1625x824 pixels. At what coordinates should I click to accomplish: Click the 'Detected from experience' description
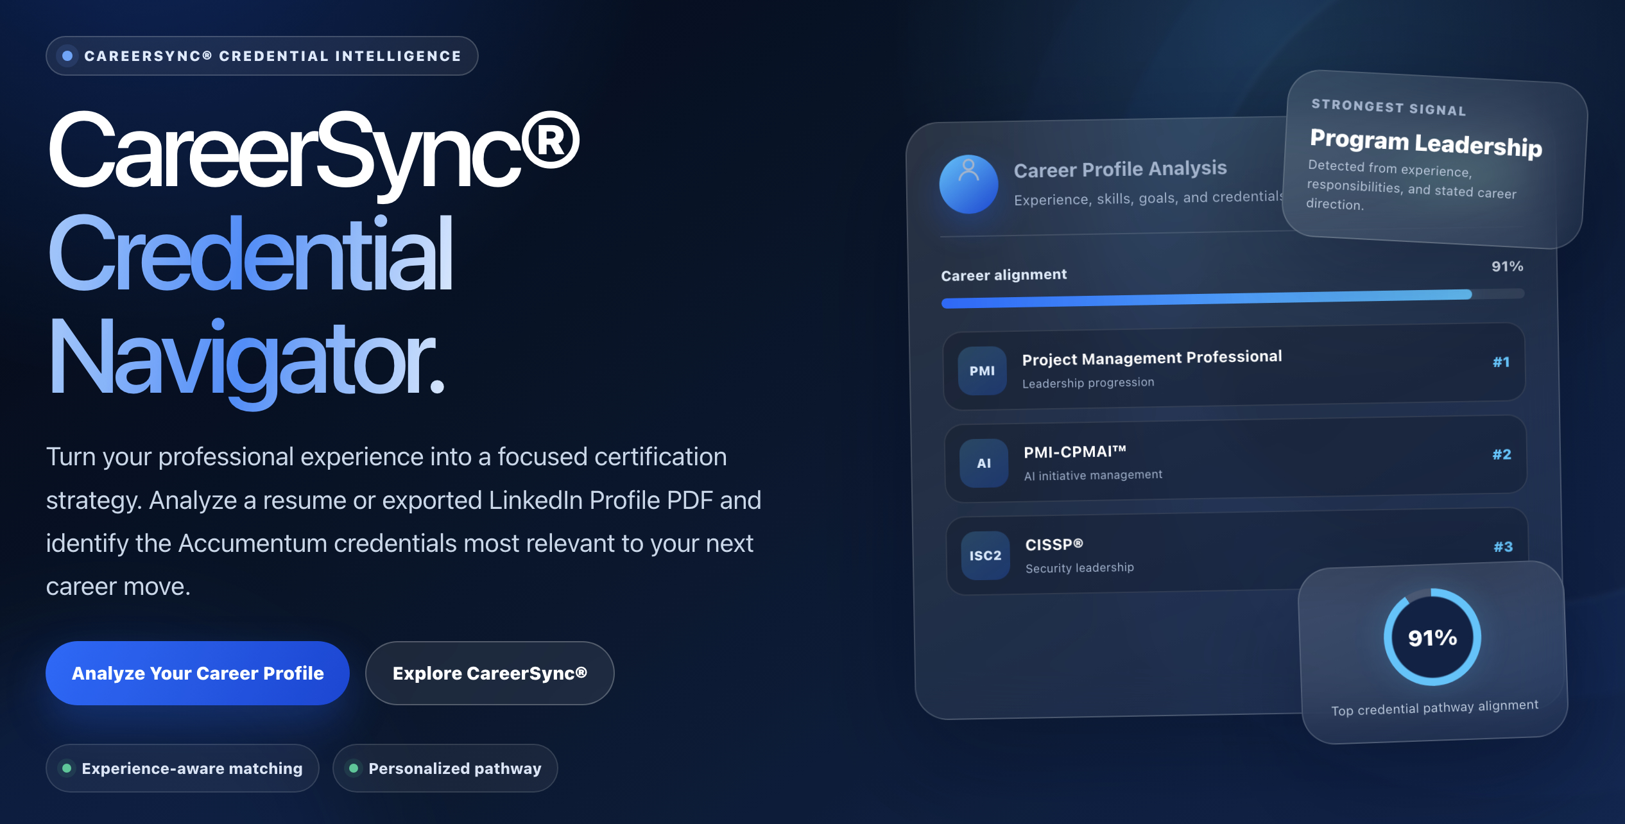[x=1411, y=185]
